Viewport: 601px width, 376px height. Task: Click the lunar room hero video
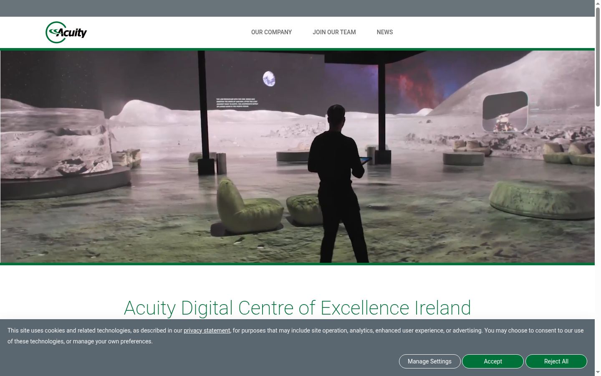click(x=298, y=157)
